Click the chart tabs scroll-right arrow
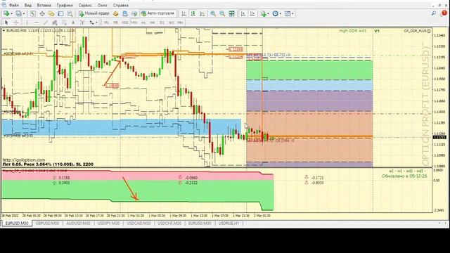 (446, 223)
